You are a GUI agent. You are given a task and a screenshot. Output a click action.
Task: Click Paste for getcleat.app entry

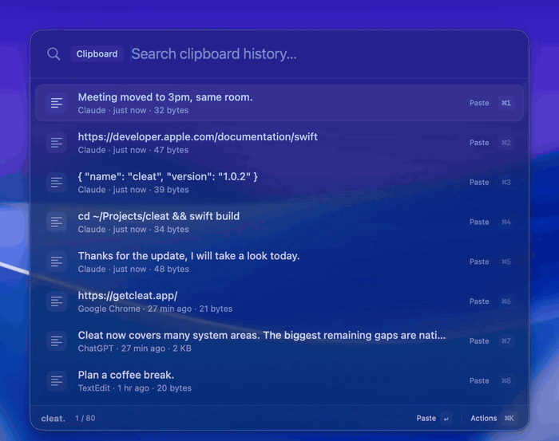(479, 301)
